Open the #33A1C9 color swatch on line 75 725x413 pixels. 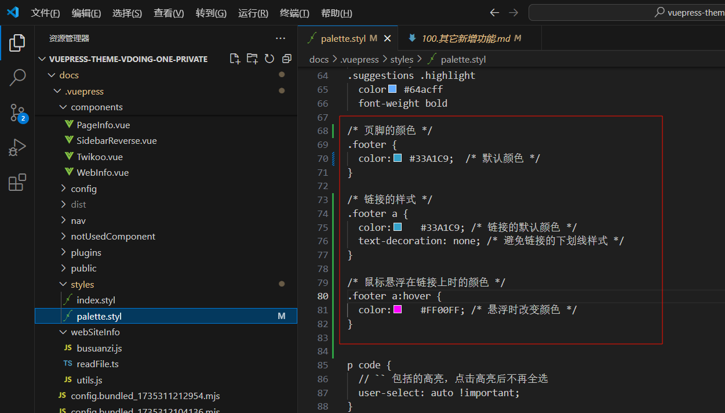pos(398,227)
